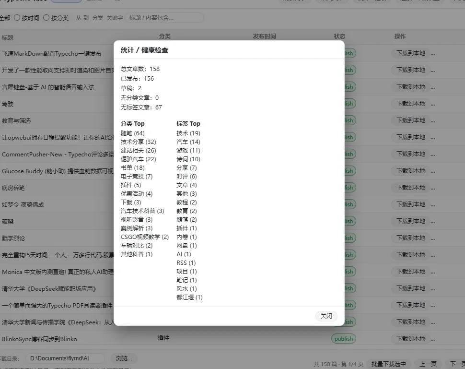Go to previous page with 上一页
The height and width of the screenshot is (369, 465).
click(428, 364)
